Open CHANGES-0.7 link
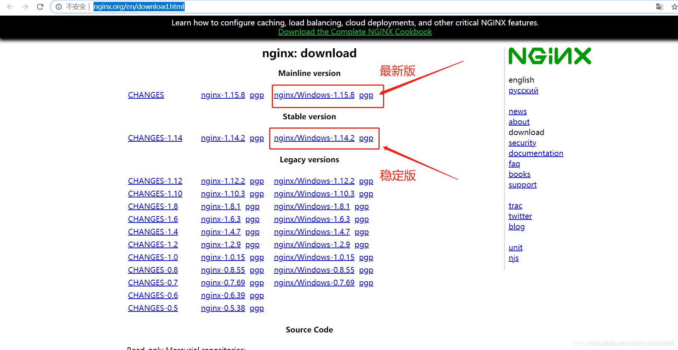 153,283
